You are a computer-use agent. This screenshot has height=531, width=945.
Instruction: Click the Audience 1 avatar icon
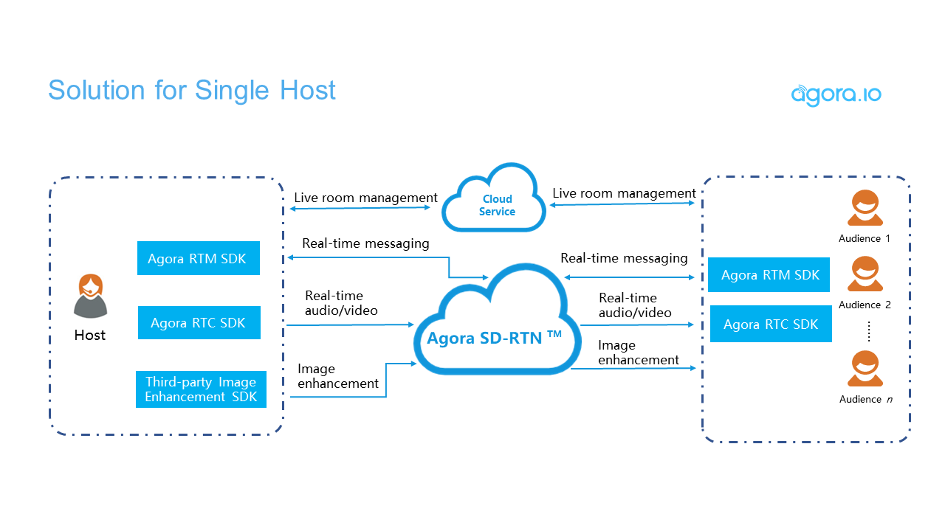[x=865, y=208]
